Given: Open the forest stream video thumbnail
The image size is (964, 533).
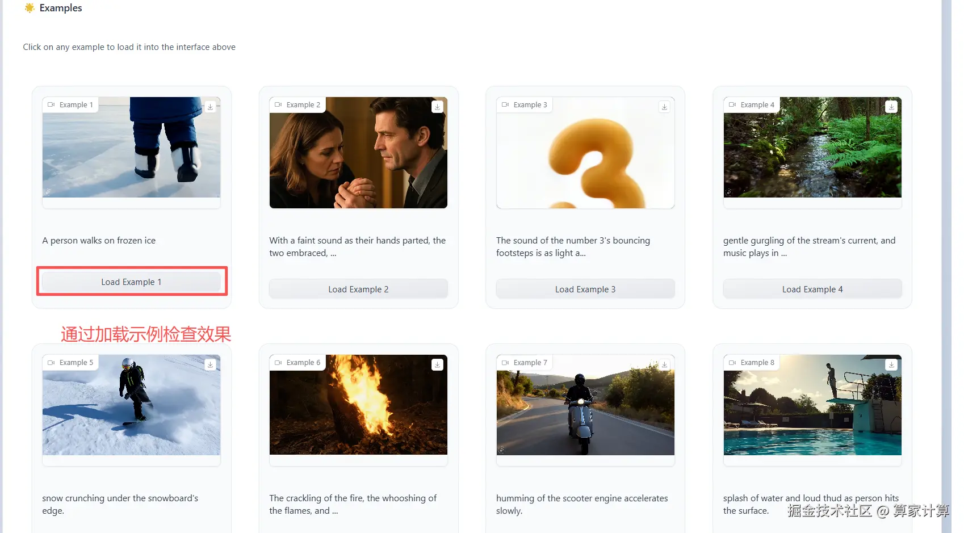Looking at the screenshot, I should coord(812,153).
